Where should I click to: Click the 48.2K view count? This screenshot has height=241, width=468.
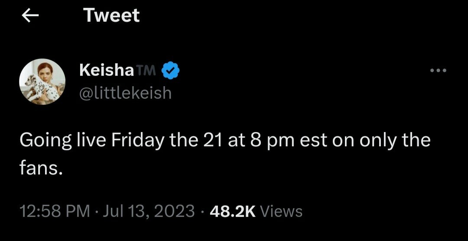click(x=232, y=211)
